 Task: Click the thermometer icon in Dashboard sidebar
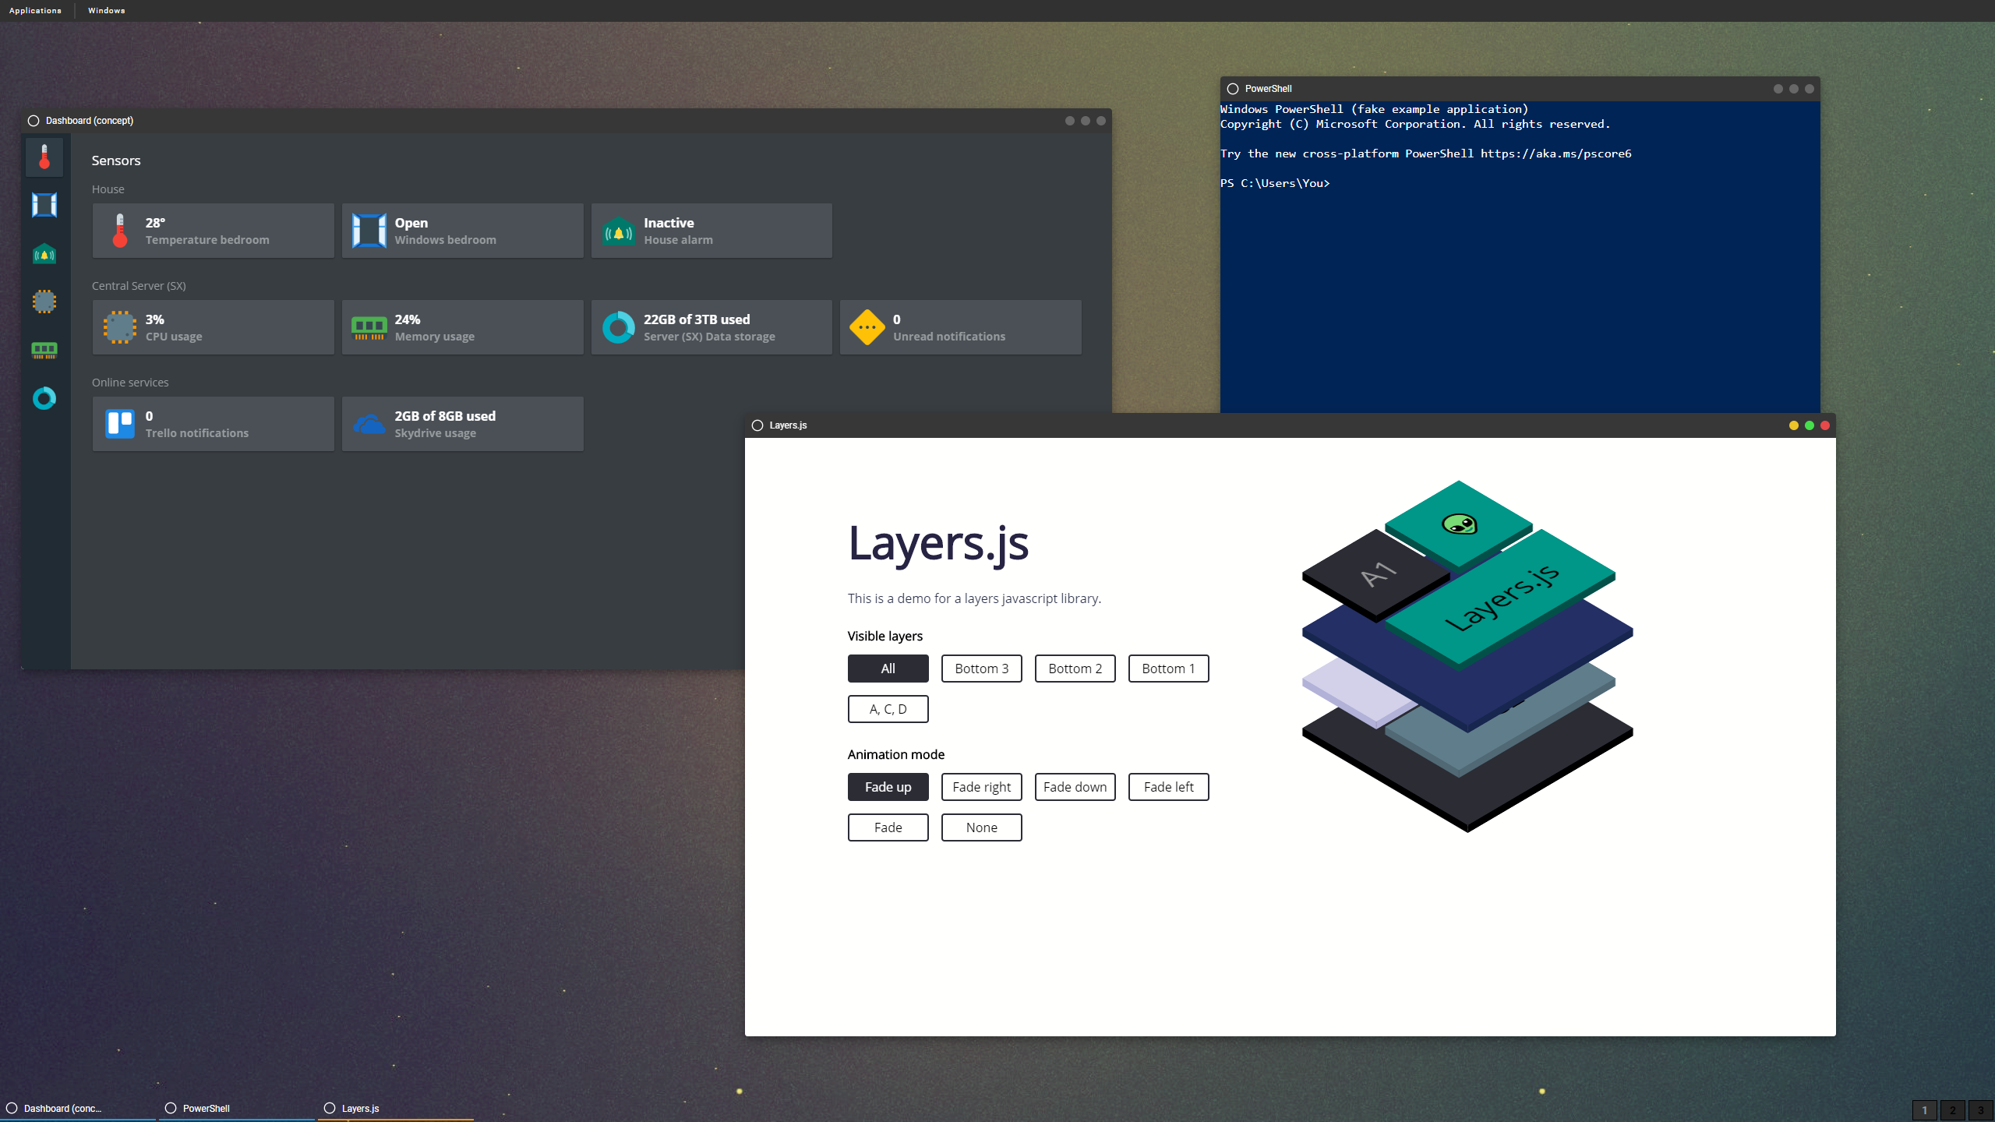tap(44, 157)
